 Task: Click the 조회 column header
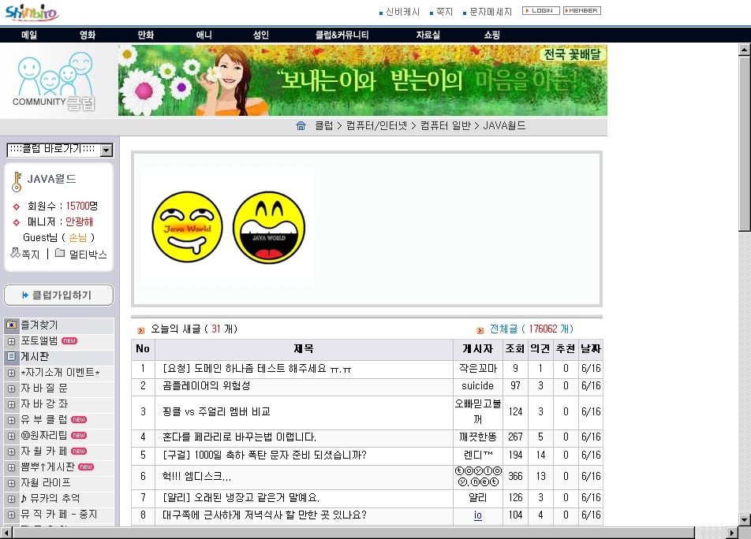tap(515, 349)
